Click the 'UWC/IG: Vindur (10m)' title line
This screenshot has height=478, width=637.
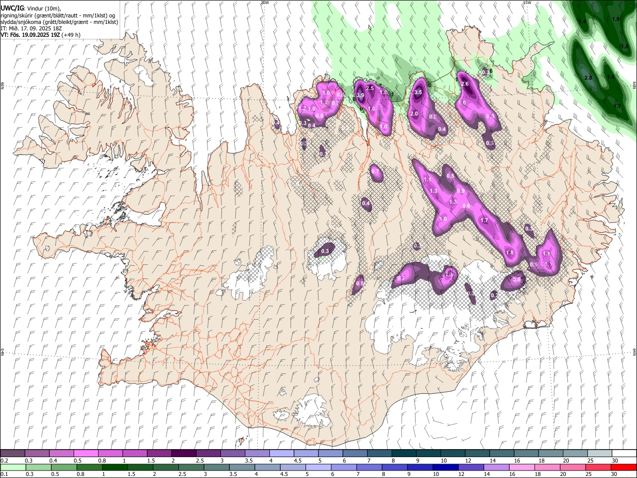31,8
